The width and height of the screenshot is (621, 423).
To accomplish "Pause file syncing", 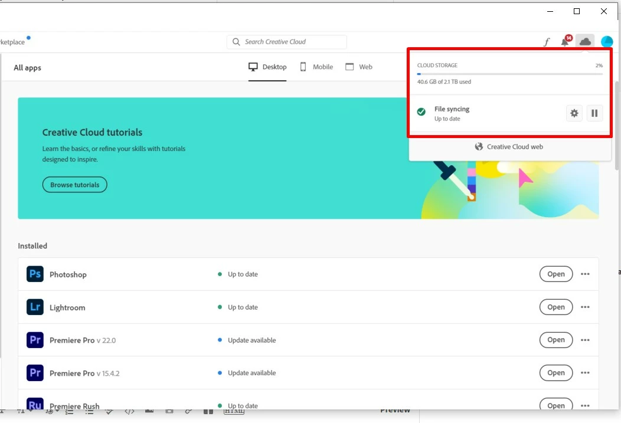I will pyautogui.click(x=594, y=113).
